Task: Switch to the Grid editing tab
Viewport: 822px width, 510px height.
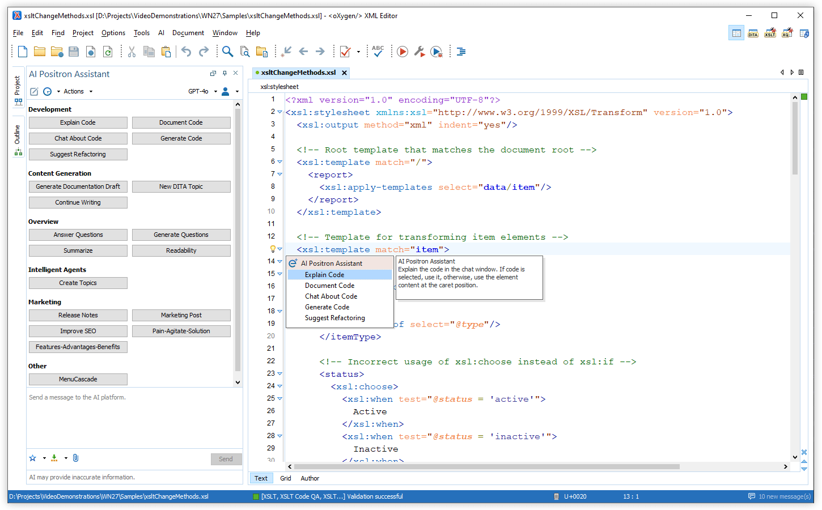Action: pos(285,478)
